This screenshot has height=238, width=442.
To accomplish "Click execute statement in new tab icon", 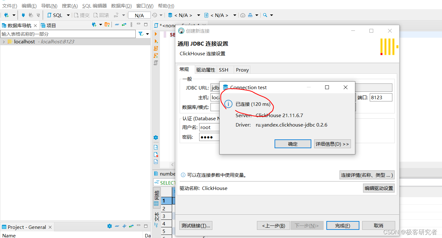I will pos(156,41).
